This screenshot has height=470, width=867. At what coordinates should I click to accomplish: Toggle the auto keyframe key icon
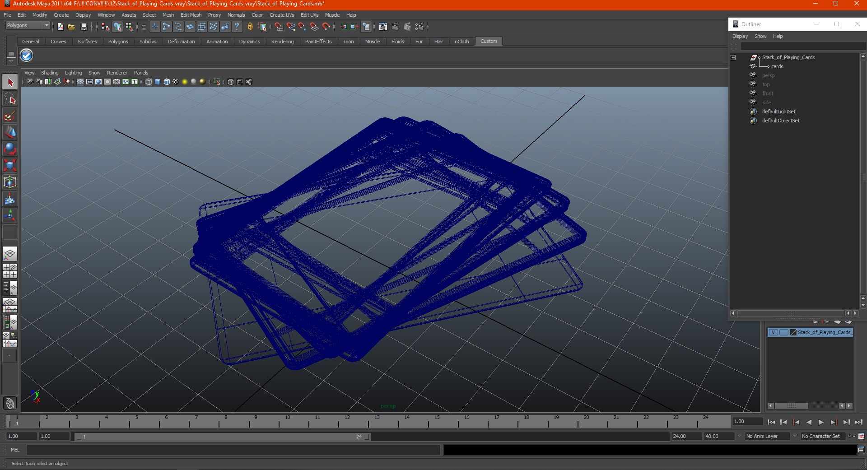(x=852, y=436)
